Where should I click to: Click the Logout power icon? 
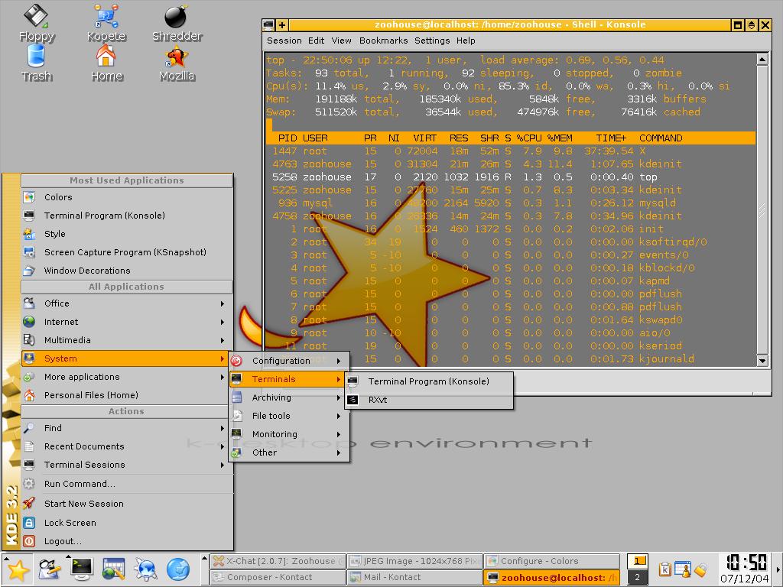(x=29, y=541)
